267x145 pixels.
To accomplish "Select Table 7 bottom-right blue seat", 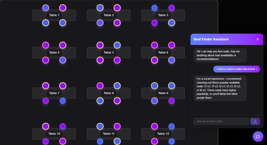I will click(63, 101).
